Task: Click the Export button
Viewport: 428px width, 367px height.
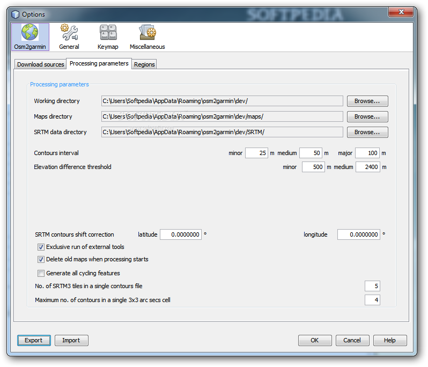Action: click(x=34, y=340)
